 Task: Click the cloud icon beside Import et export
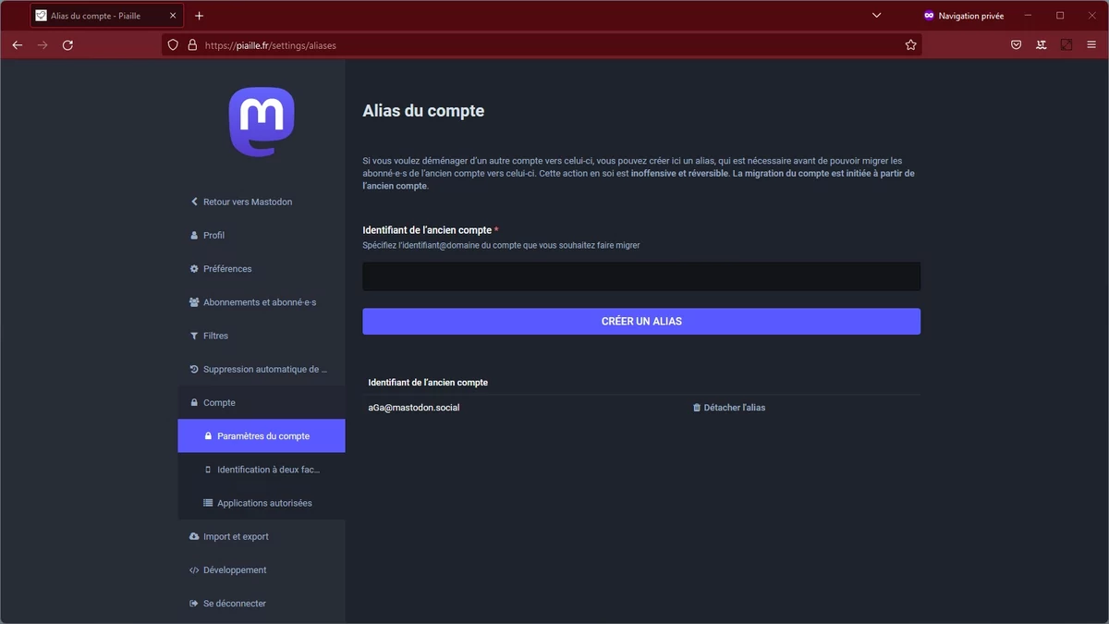click(194, 536)
